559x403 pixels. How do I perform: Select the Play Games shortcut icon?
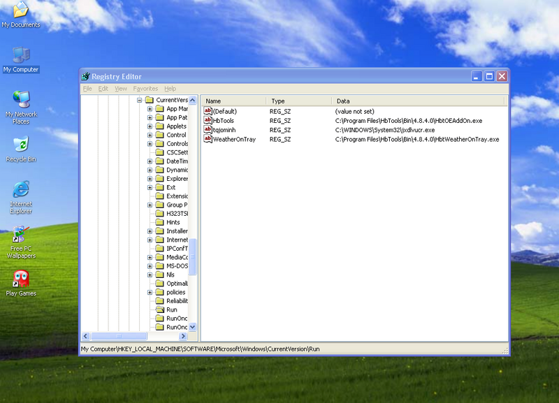[21, 284]
